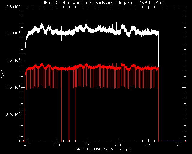Click the red dropout line near day 5.2
192x154 pixels.
click(69, 106)
